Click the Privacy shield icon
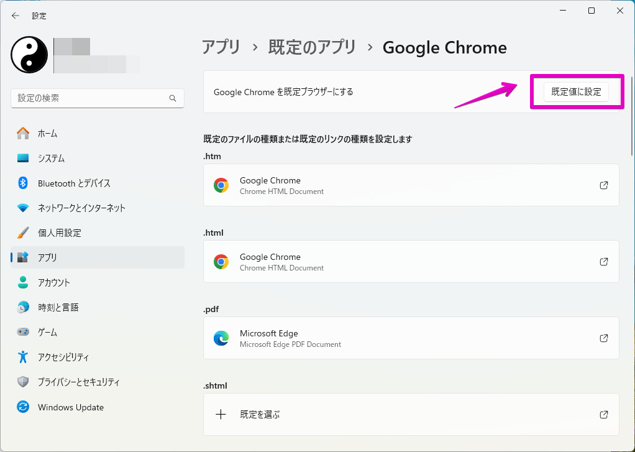The image size is (635, 452). [x=23, y=382]
